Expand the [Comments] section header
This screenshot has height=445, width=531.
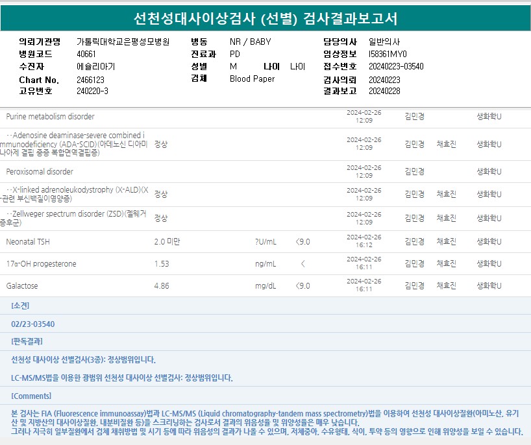pyautogui.click(x=31, y=396)
